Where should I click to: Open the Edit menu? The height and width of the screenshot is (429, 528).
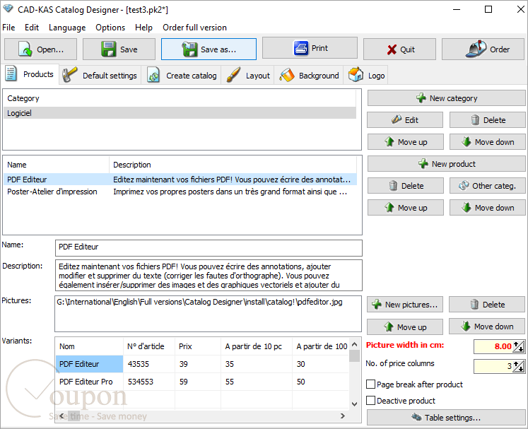coord(32,28)
